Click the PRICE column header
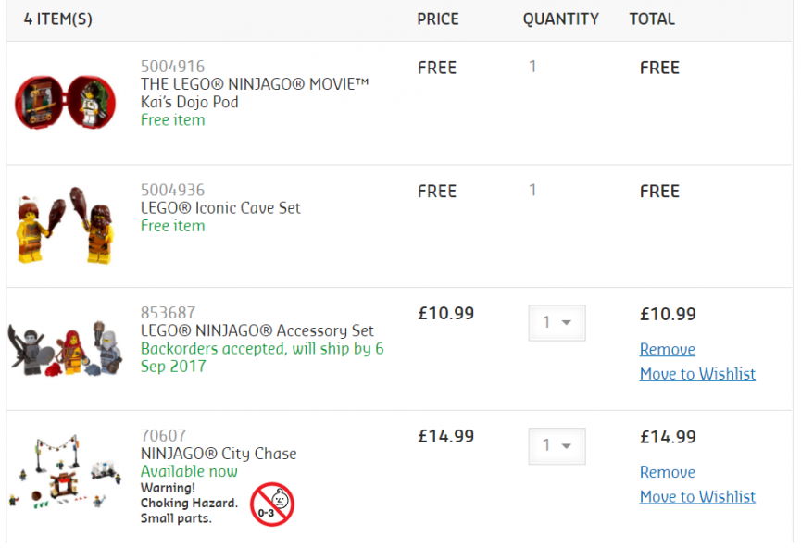The image size is (801, 548). (x=438, y=19)
